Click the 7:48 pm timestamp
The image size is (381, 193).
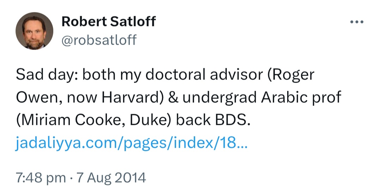(41, 178)
